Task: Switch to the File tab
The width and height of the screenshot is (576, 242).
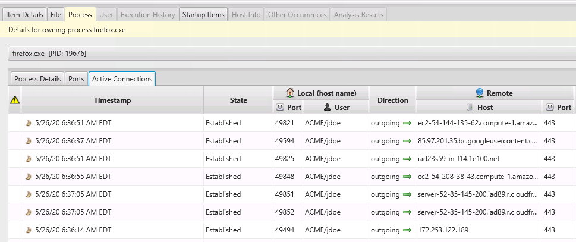Action: (x=56, y=14)
